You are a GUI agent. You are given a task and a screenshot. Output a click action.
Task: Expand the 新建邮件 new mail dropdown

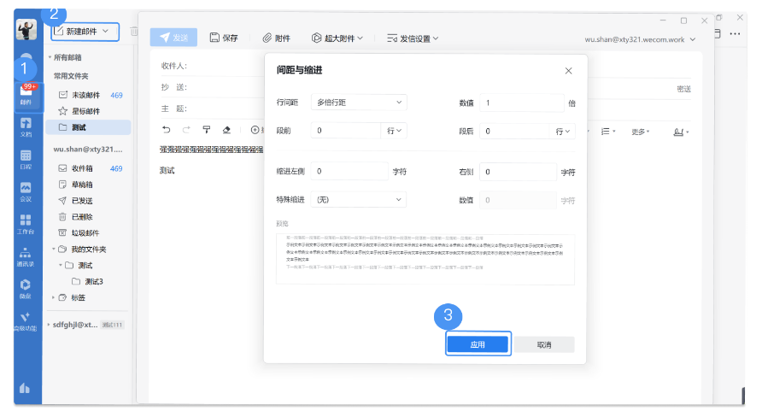pyautogui.click(x=107, y=32)
